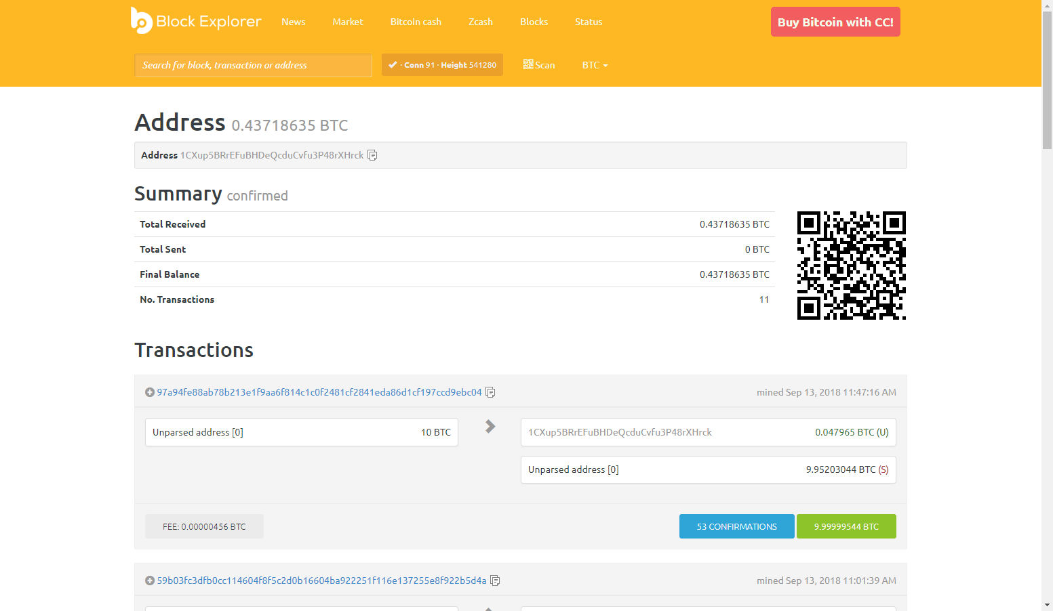The width and height of the screenshot is (1053, 611).
Task: Click the arrow icon between transaction inputs and outputs
Action: [x=490, y=426]
